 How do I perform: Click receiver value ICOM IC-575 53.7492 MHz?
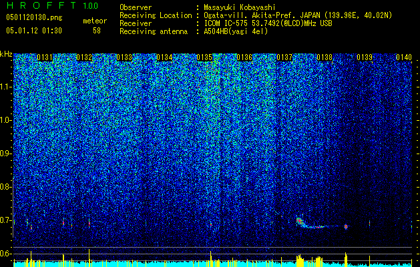pos(268,23)
